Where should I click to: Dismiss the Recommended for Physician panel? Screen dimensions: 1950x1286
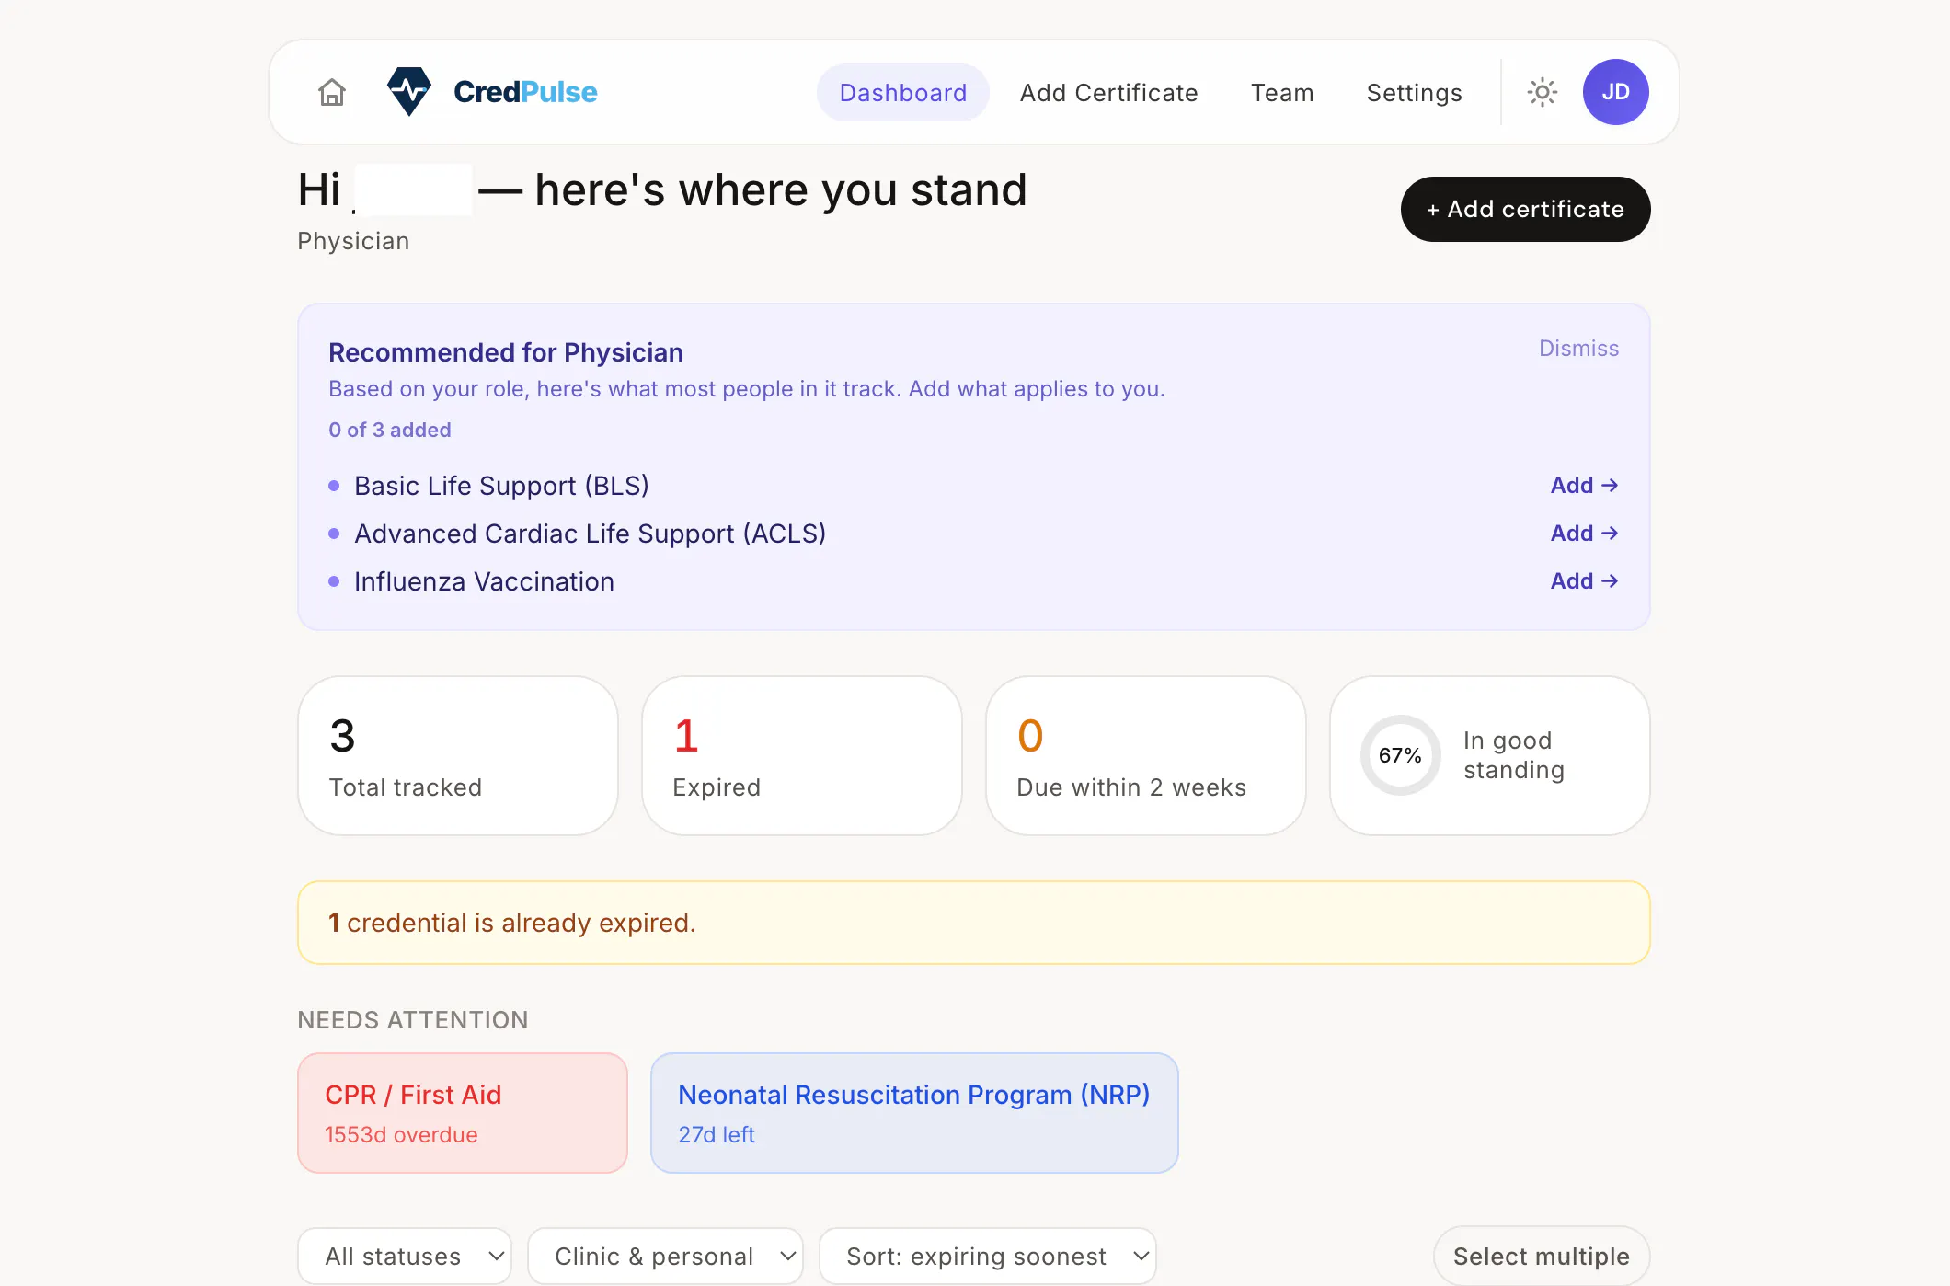click(1578, 349)
